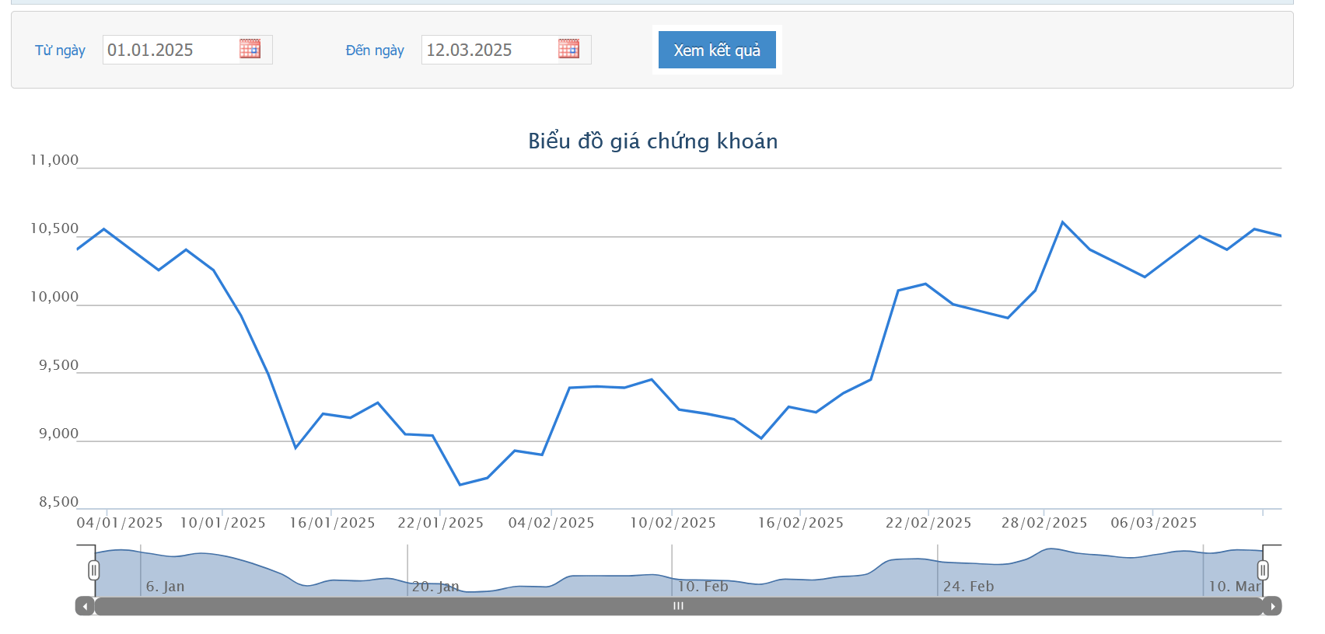Select the 10. Mar marker in the navigator
Viewport: 1325px width, 634px height.
[1234, 587]
